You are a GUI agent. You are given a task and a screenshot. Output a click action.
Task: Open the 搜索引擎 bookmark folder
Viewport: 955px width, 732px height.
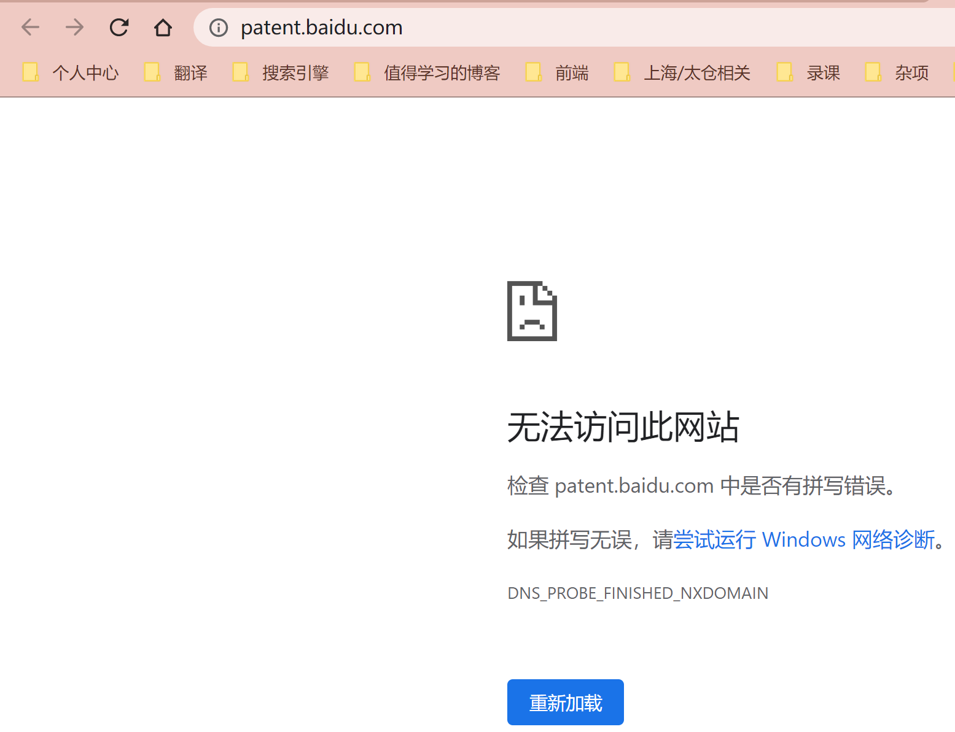pyautogui.click(x=281, y=73)
